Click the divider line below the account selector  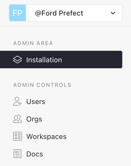(x=65, y=26)
